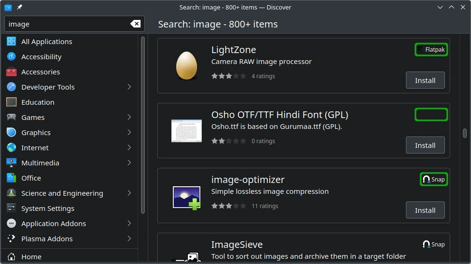The image size is (471, 264).
Task: Click the results list scrollbar handle
Action: (465, 133)
